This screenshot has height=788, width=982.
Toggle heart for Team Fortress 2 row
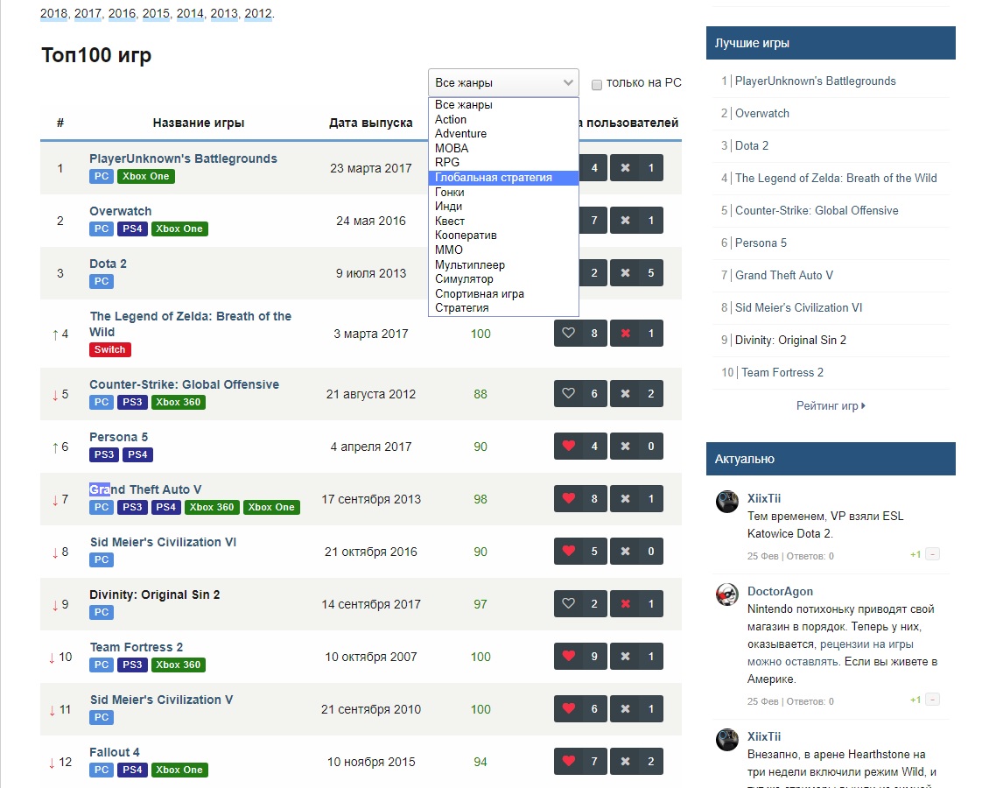point(568,657)
